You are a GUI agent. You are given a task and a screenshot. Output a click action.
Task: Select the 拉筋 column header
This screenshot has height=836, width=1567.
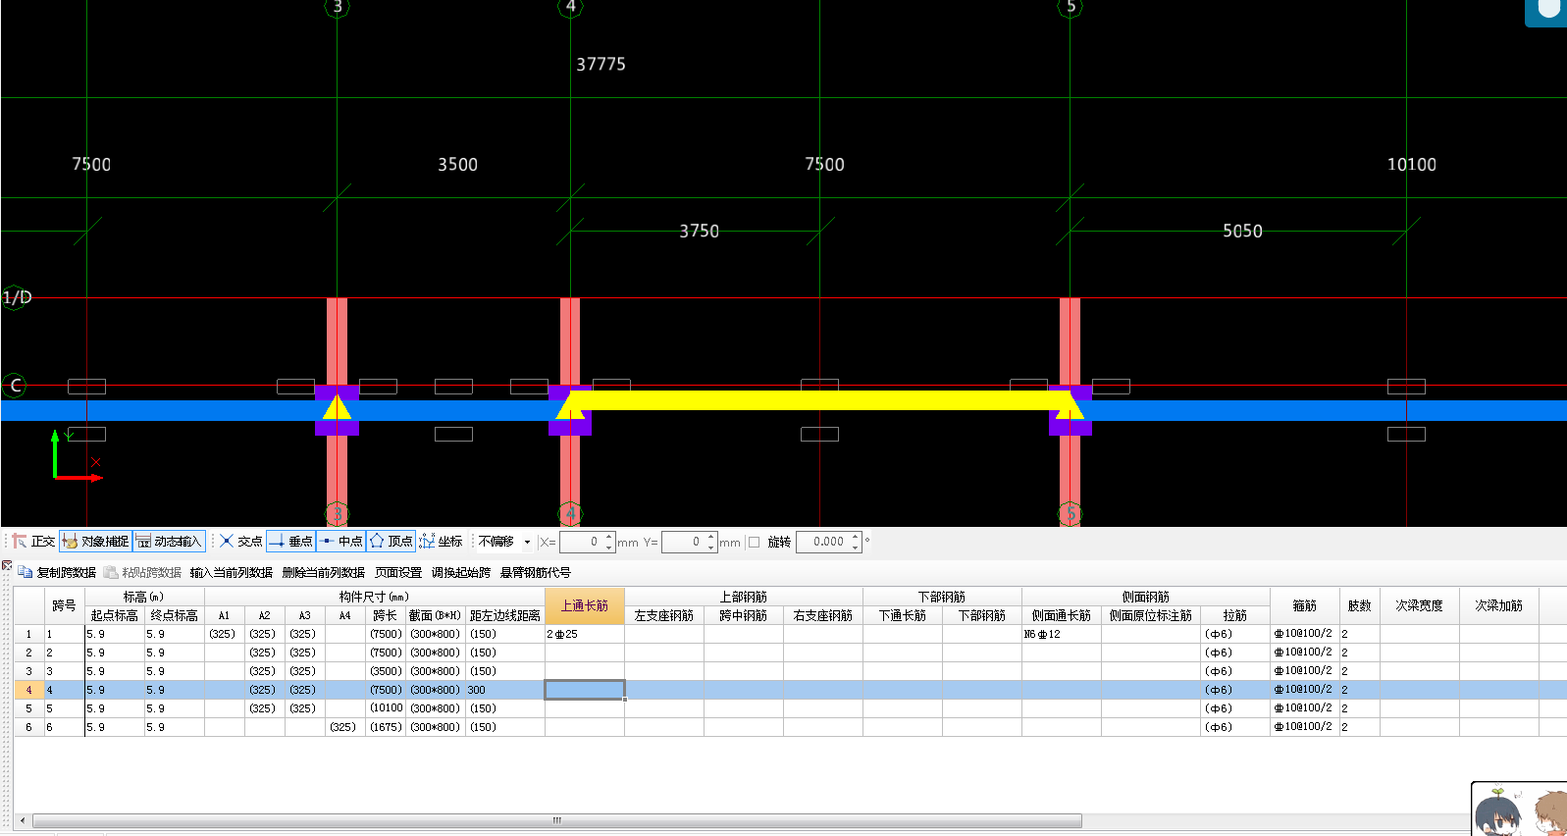point(1235,615)
